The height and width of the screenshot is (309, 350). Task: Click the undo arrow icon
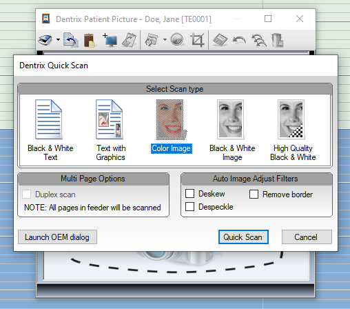[239, 40]
